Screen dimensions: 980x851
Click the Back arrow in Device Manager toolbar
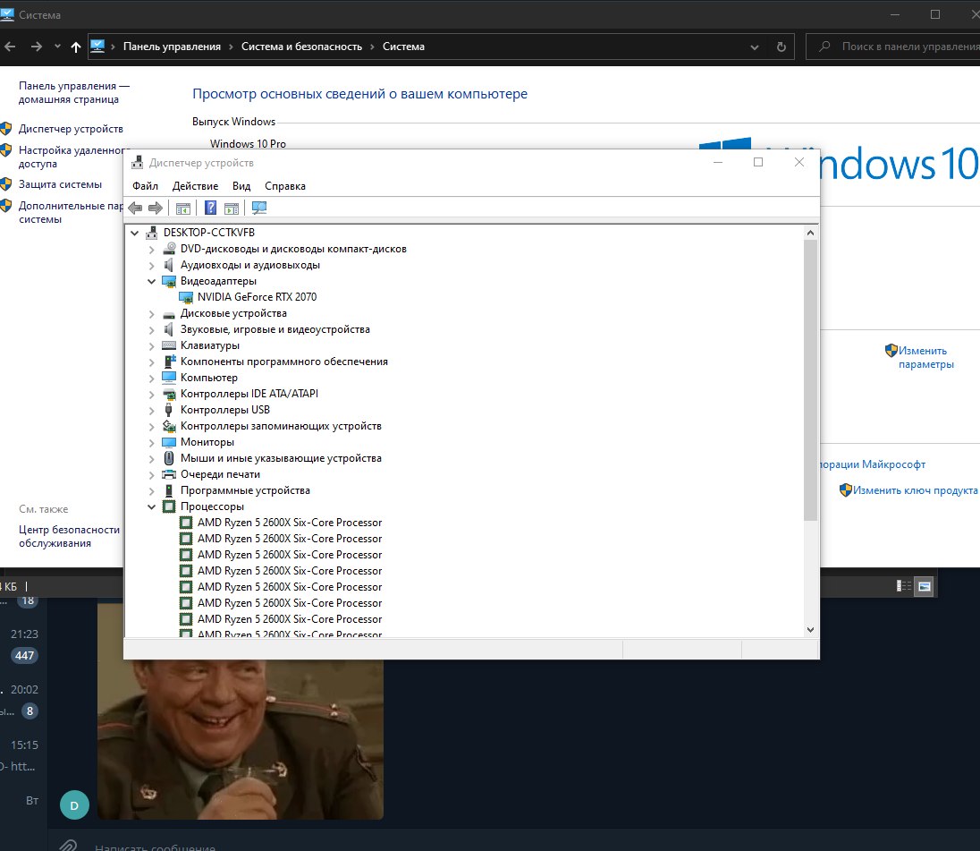point(135,208)
